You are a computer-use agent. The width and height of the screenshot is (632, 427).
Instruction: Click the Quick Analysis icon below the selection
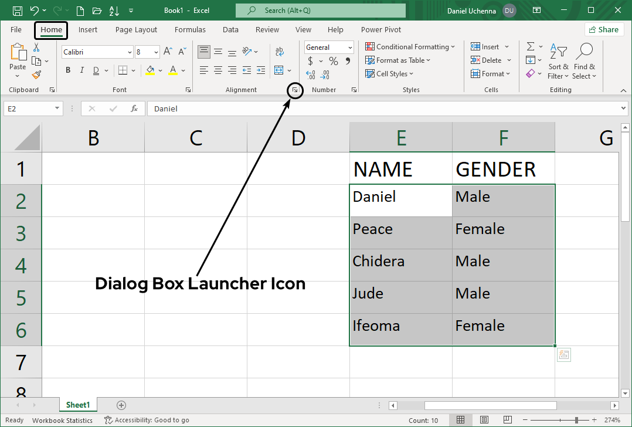[x=563, y=354]
